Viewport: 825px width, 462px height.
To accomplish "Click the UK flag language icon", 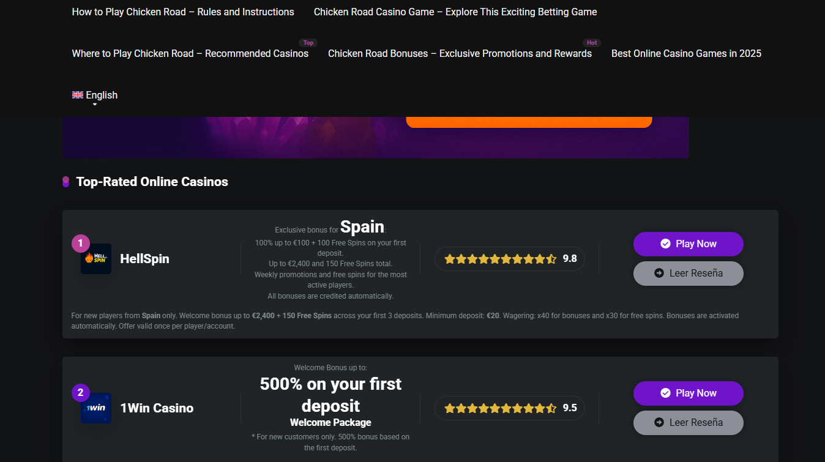I will tap(78, 95).
